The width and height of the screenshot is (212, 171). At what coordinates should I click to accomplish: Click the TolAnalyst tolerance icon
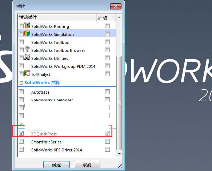(27, 73)
